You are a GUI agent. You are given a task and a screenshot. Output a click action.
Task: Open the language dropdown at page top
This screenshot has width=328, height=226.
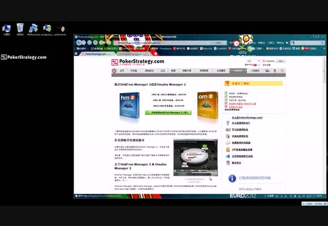253,61
